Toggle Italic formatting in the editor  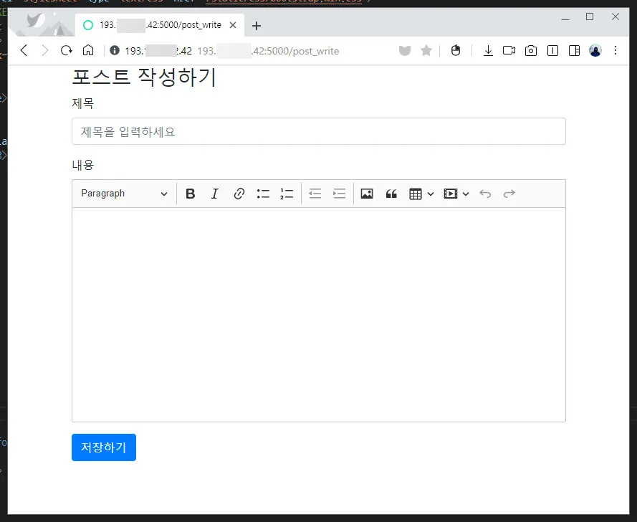(214, 193)
